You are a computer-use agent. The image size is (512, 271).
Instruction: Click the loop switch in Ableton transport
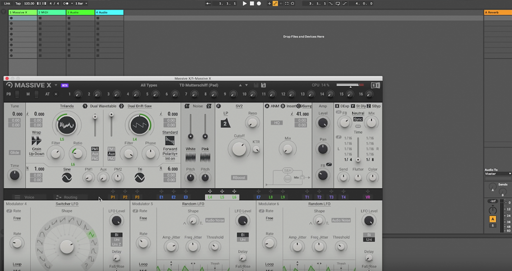tap(338, 3)
